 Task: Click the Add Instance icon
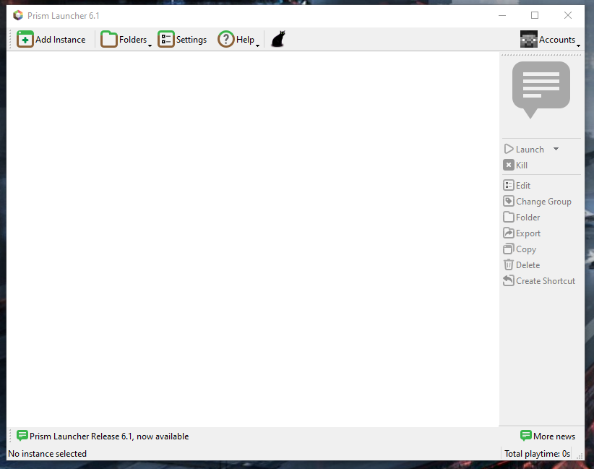pyautogui.click(x=25, y=39)
